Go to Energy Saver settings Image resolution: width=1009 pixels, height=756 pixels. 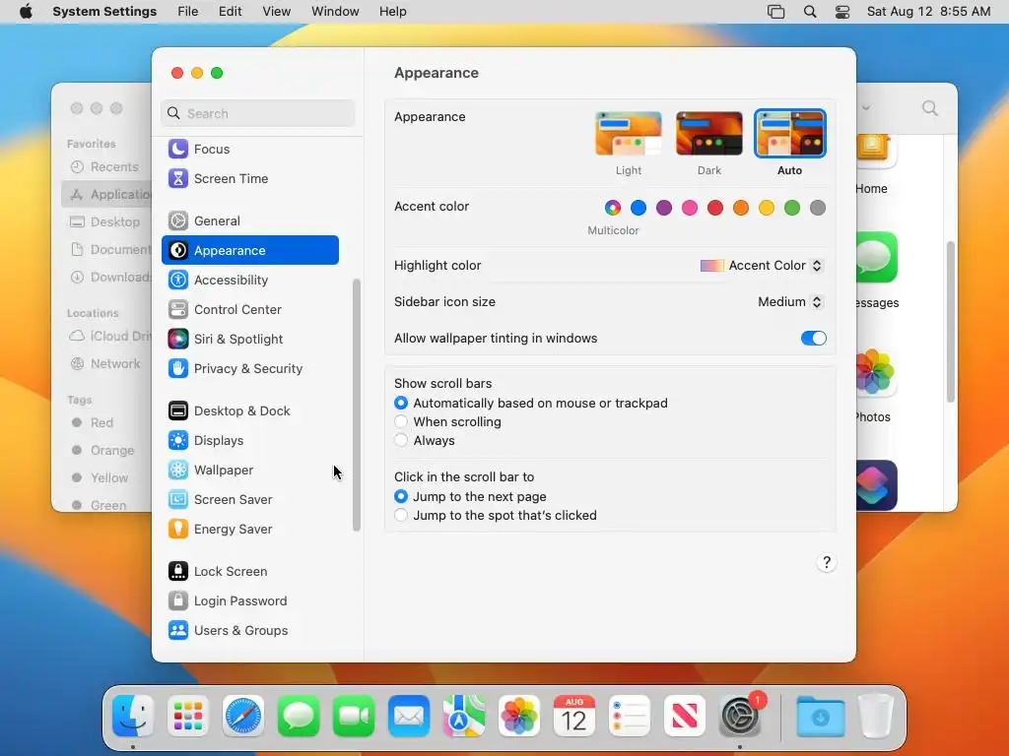(x=249, y=530)
